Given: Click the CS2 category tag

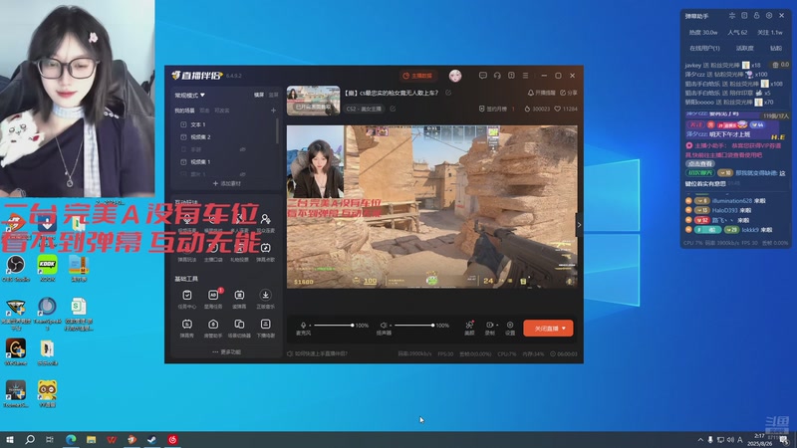Looking at the screenshot, I should click(364, 109).
